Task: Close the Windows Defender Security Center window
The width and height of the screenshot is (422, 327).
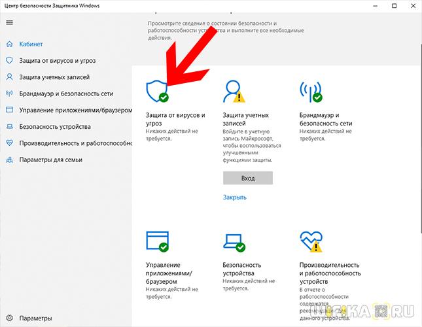Action: tap(413, 6)
